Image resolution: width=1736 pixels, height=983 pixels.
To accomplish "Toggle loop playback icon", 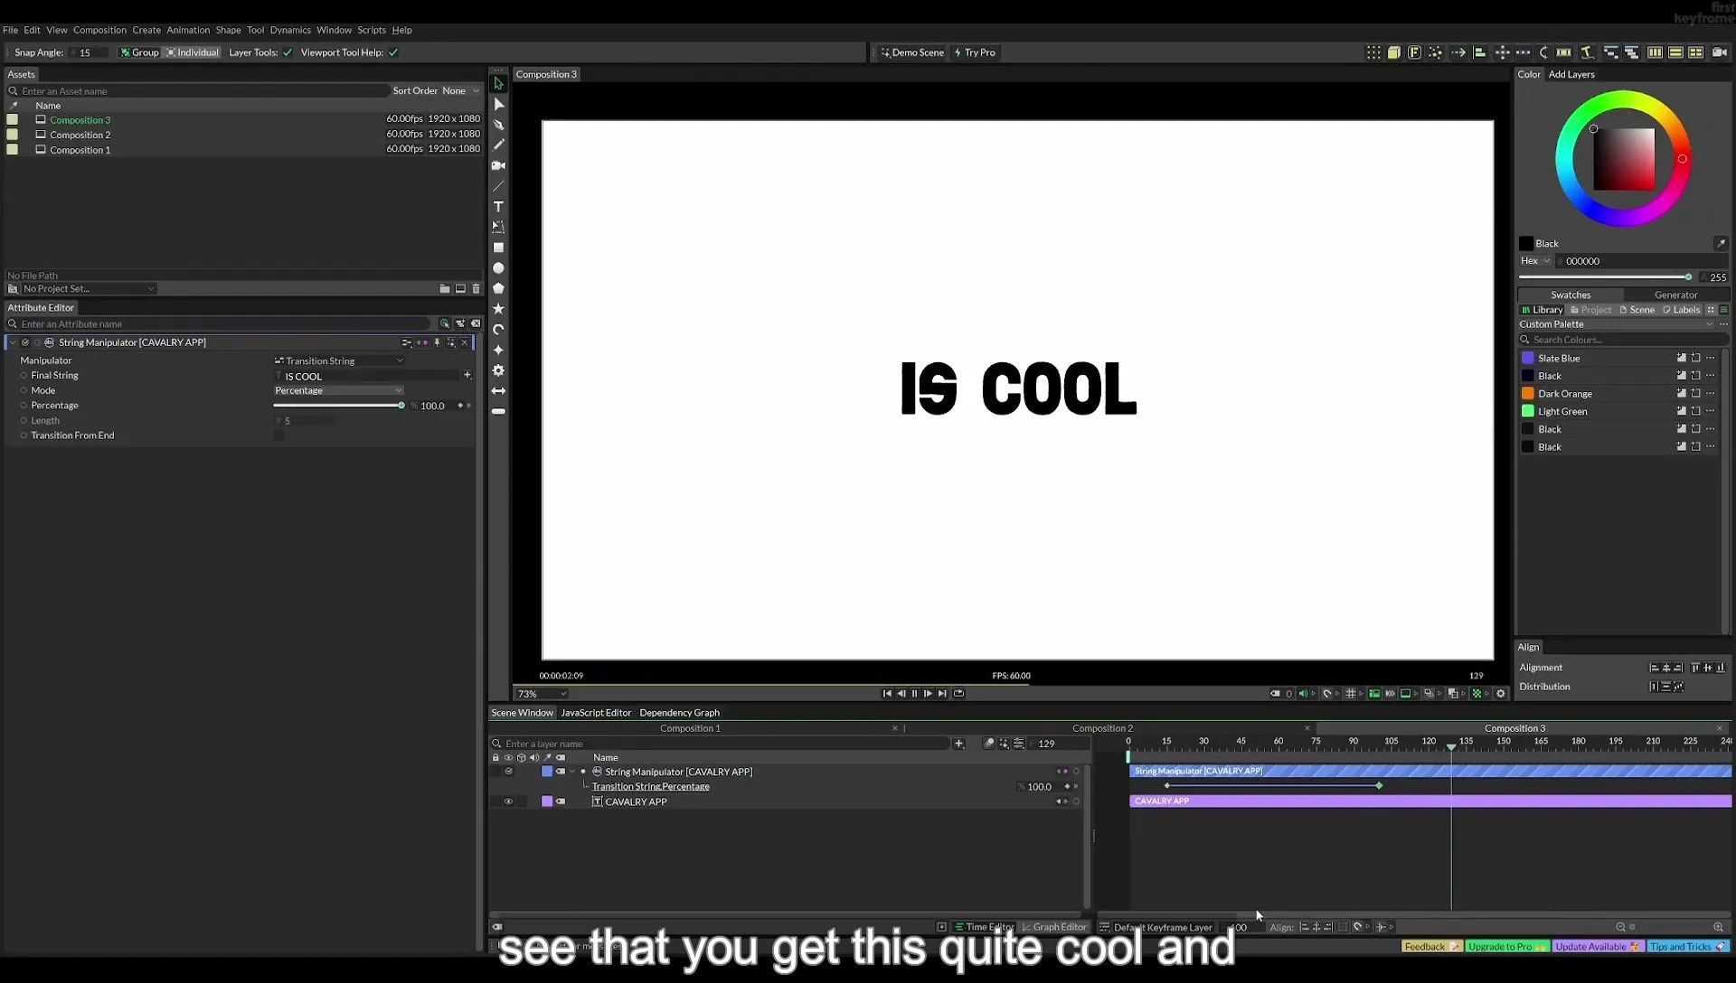I will click(958, 694).
